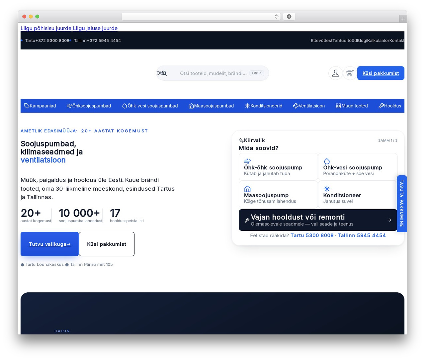This screenshot has width=425, height=360.
Task: Click the tag icon next to Kampaaniad
Action: [x=27, y=106]
